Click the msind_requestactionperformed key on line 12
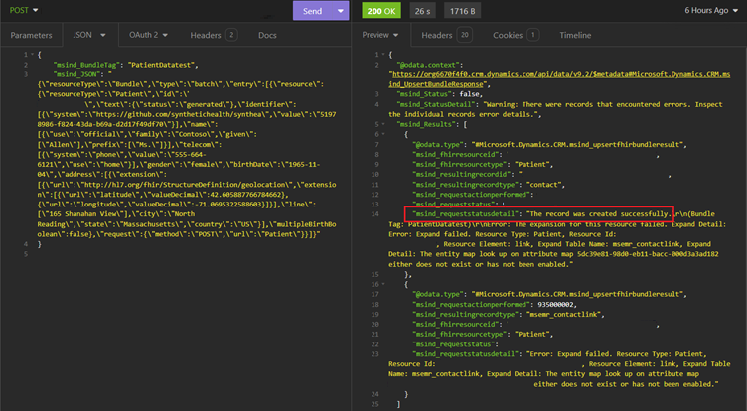 point(472,195)
